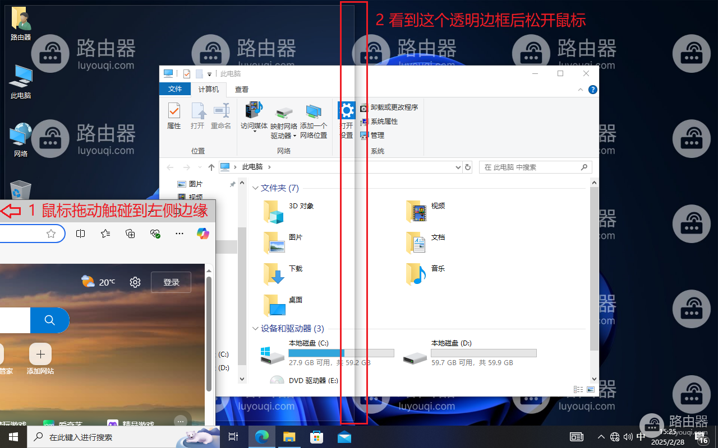Select 本地磁盘 (D:) drive
Screen dimensions: 718x448
[470, 353]
